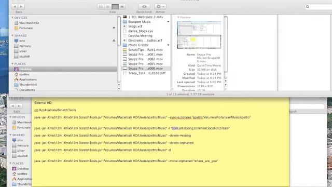Select Snapz Pro ...z005.mov file

146,63
